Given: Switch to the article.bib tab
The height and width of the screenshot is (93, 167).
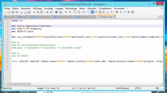Looking at the screenshot, I should coord(10,17).
